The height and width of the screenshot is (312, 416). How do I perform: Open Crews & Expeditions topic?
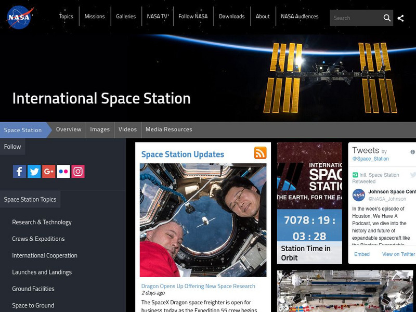point(38,239)
